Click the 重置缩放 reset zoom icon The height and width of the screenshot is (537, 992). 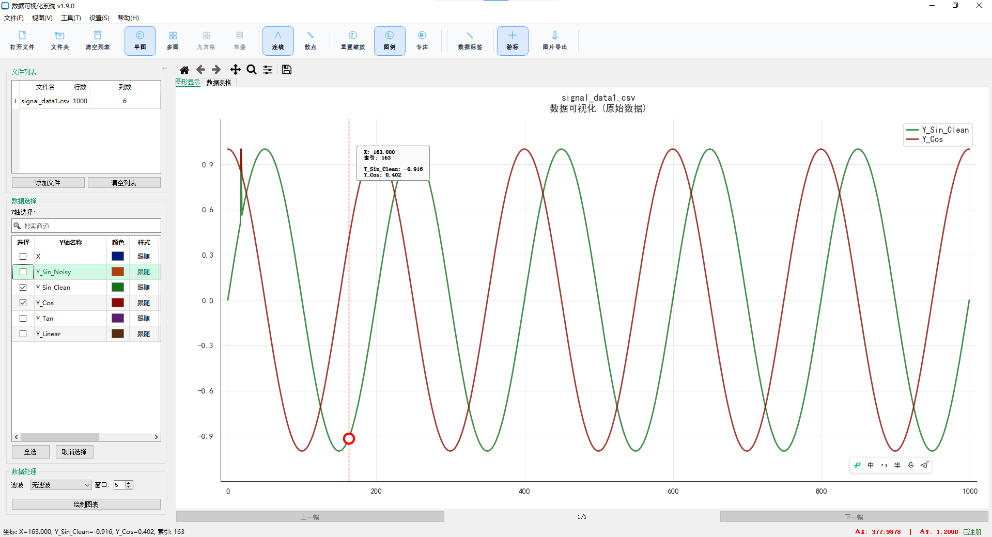click(353, 40)
